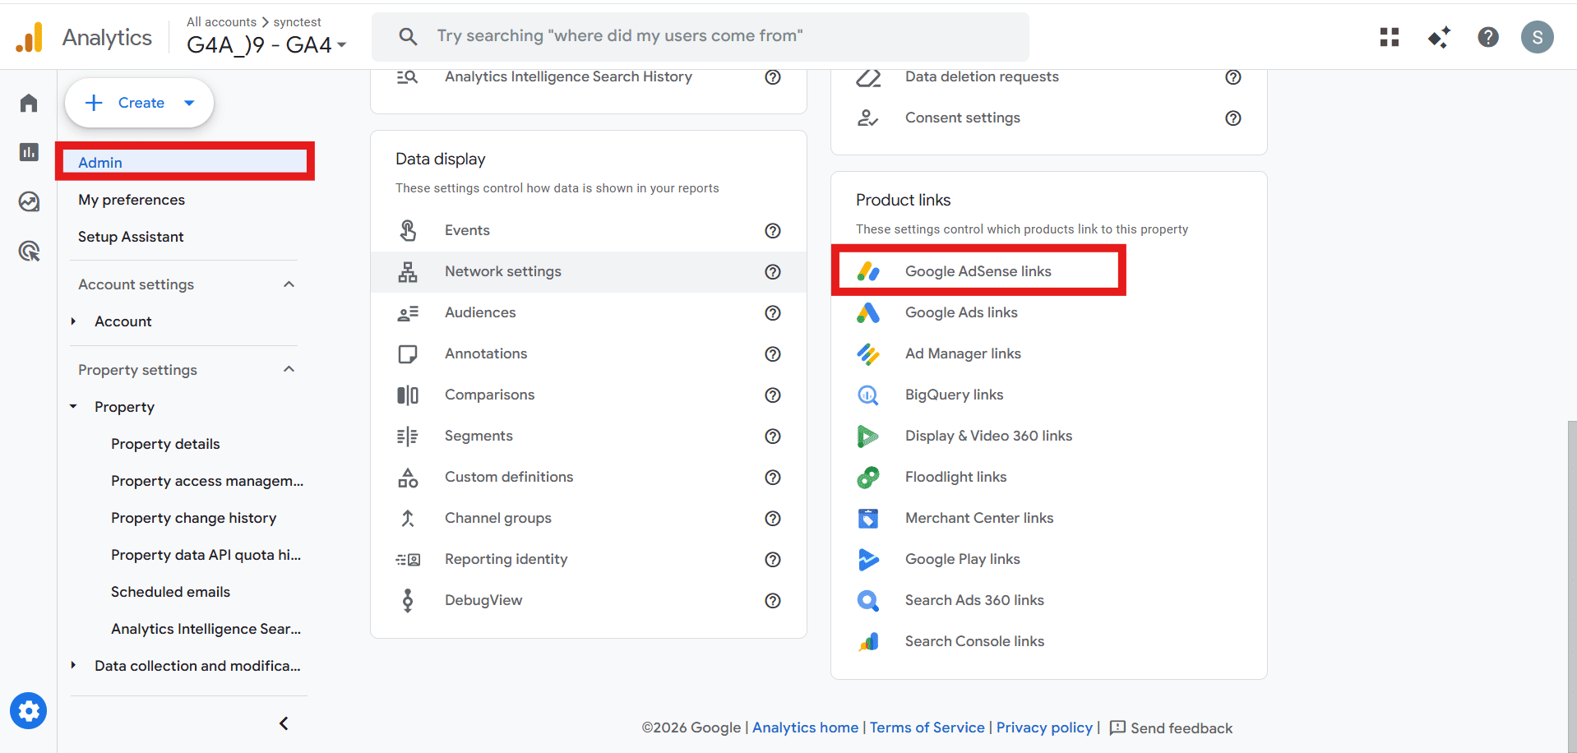1577x753 pixels.
Task: Show help for Channel groups
Action: 773,519
